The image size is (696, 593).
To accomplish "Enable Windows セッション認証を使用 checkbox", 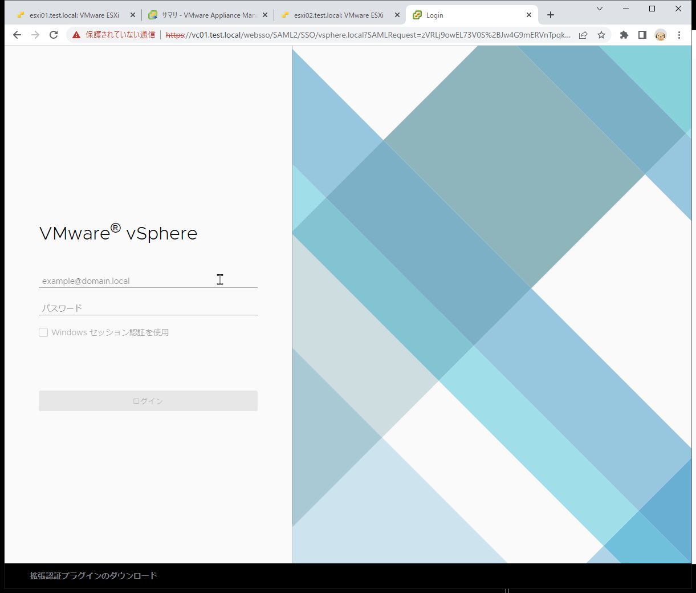I will tap(43, 332).
